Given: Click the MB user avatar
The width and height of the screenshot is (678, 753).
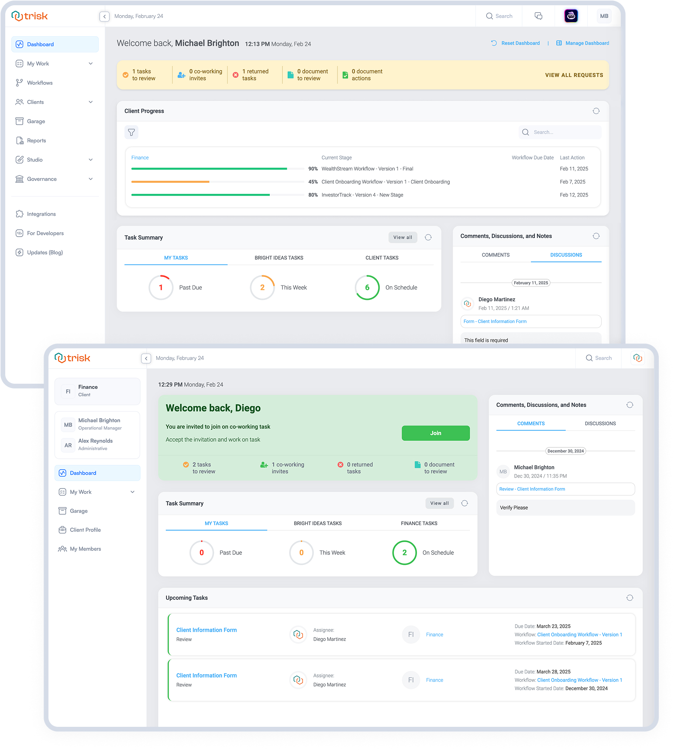Looking at the screenshot, I should tap(604, 16).
